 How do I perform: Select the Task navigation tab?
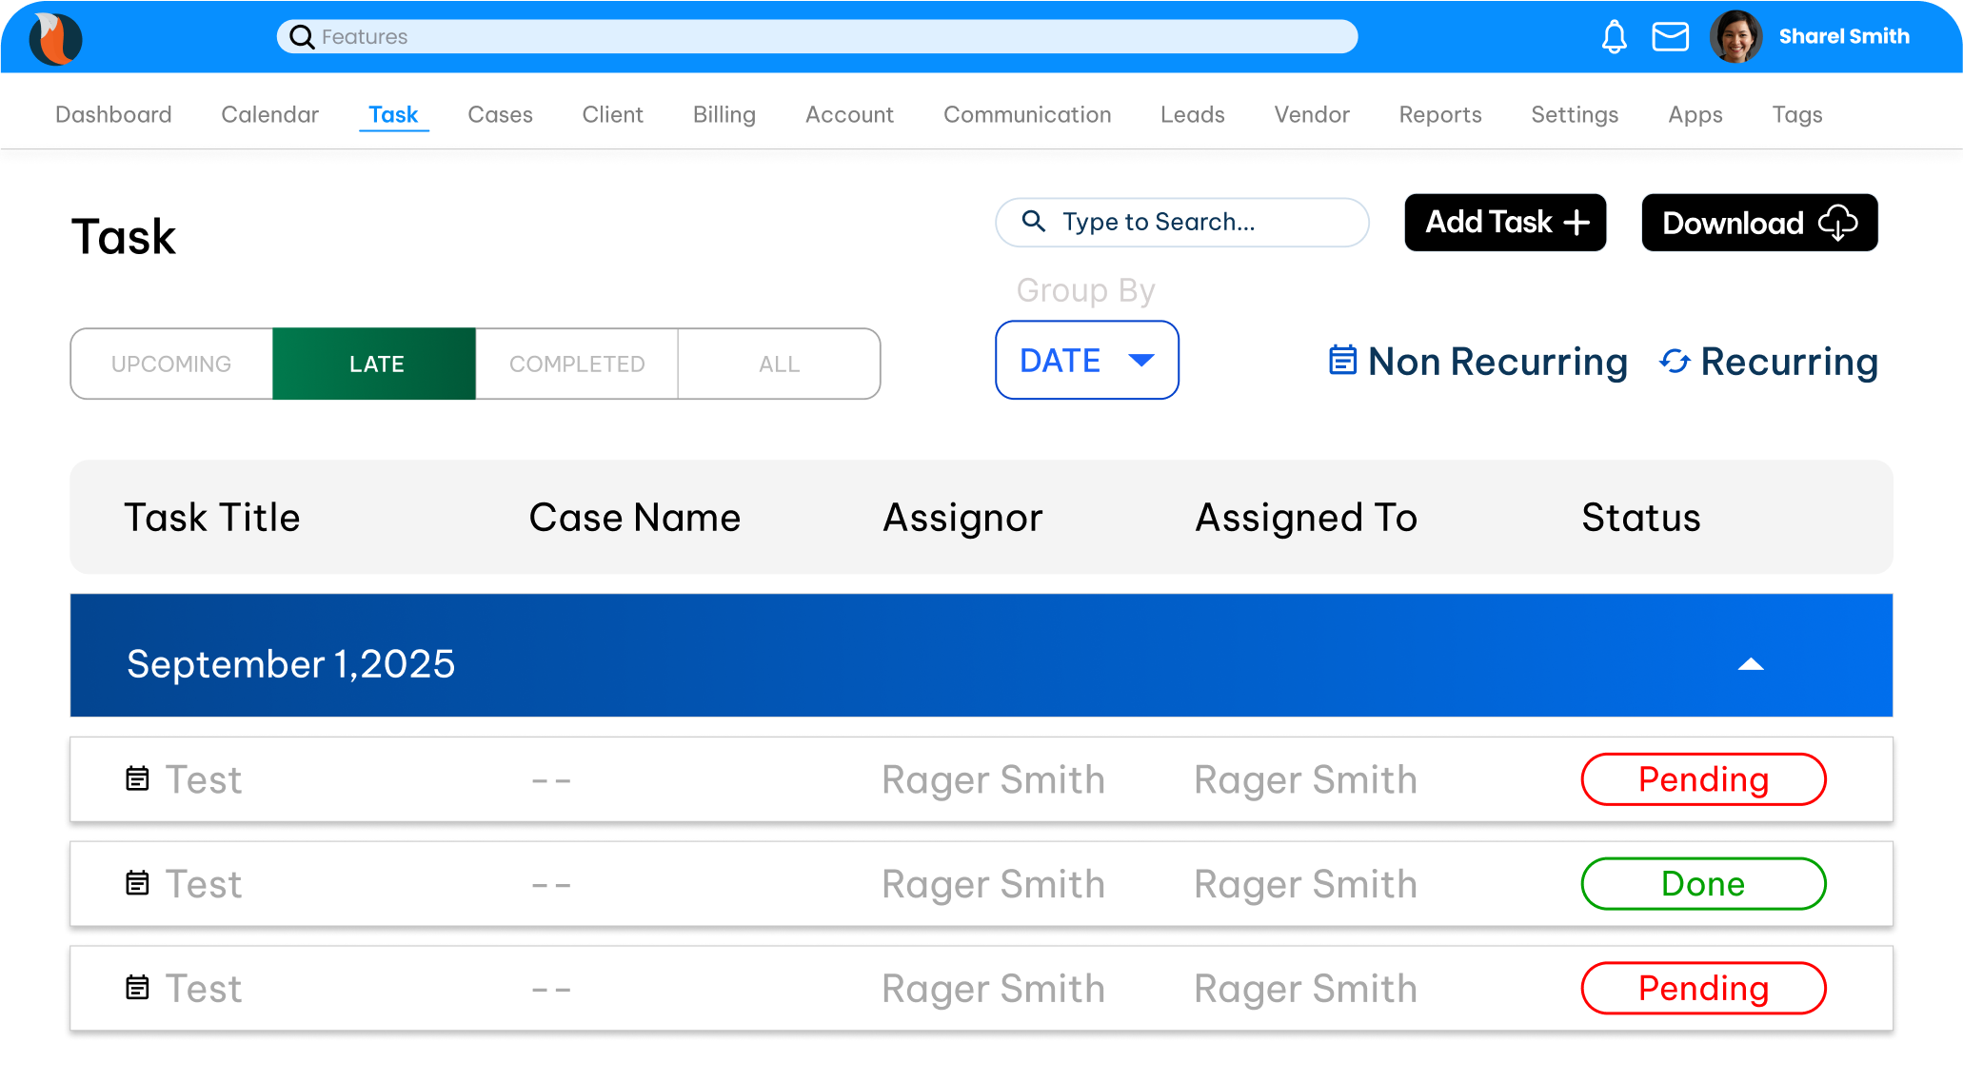(x=393, y=114)
